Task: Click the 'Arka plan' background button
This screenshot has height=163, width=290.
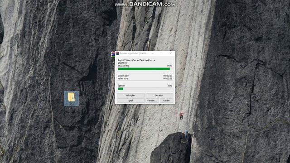Action: pos(130,96)
